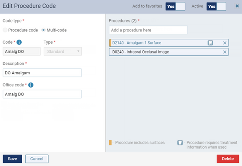The image size is (242, 166).
Task: Remove D0240 Intraoral Occlusal Image procedure
Action: click(x=225, y=52)
